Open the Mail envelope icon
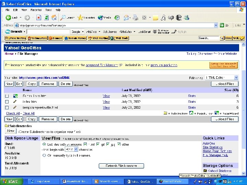Viewport: 247px width, 185px height. pyautogui.click(x=126, y=17)
